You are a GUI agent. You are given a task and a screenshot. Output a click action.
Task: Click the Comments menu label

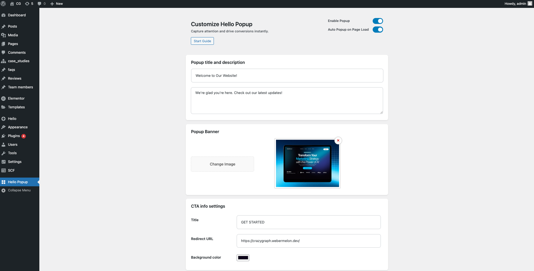[x=17, y=53]
